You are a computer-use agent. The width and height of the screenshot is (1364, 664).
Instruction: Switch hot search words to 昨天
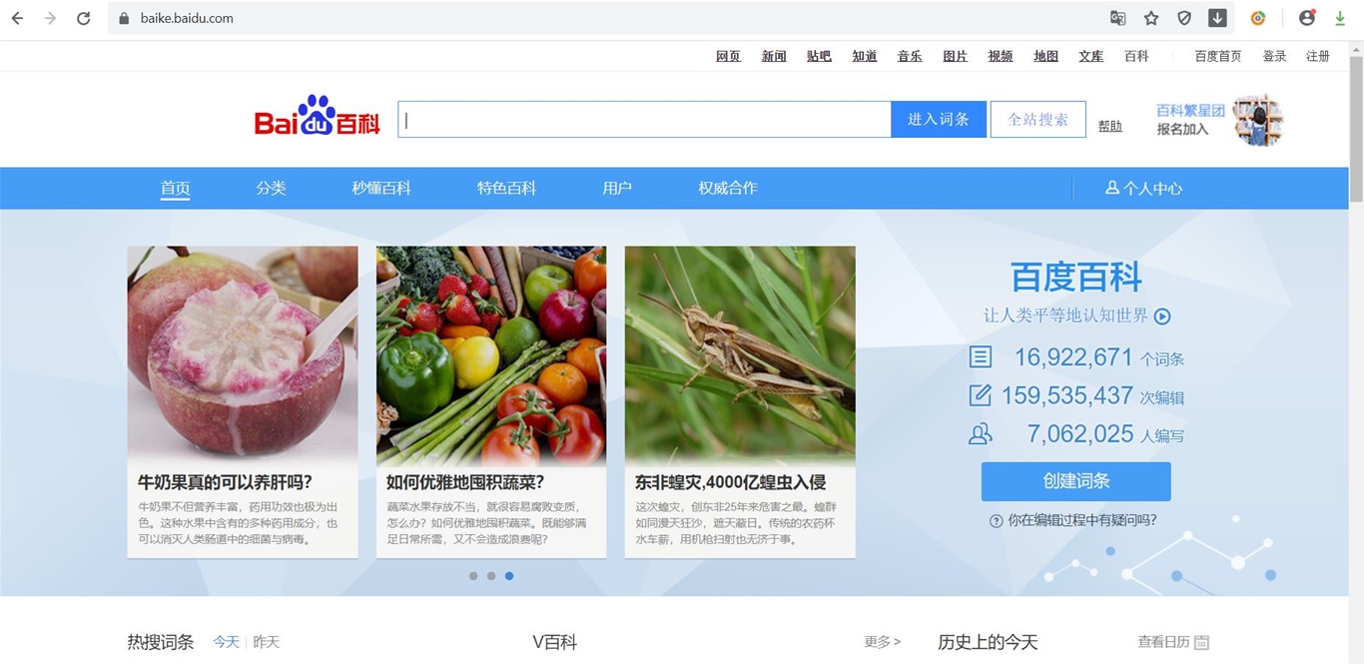coord(266,642)
